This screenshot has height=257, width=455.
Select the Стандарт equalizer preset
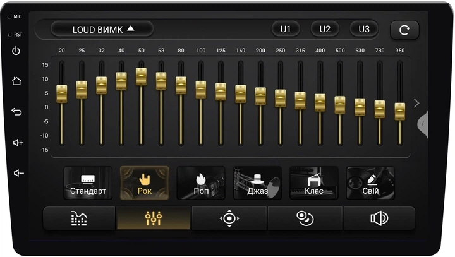pos(88,183)
